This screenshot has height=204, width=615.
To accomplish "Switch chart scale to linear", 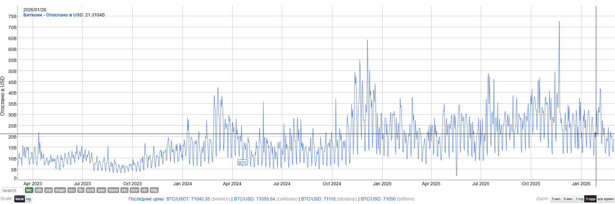I will (x=20, y=199).
